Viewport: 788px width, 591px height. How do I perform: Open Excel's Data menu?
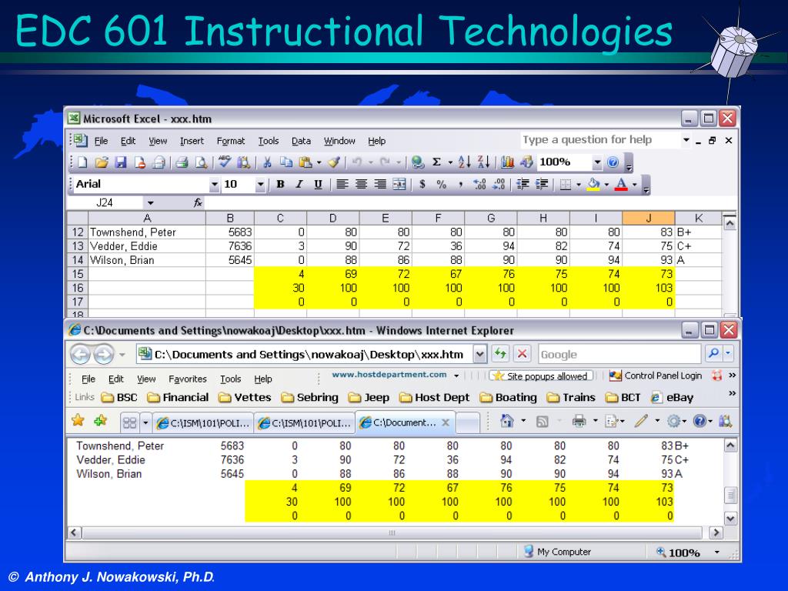pos(301,142)
